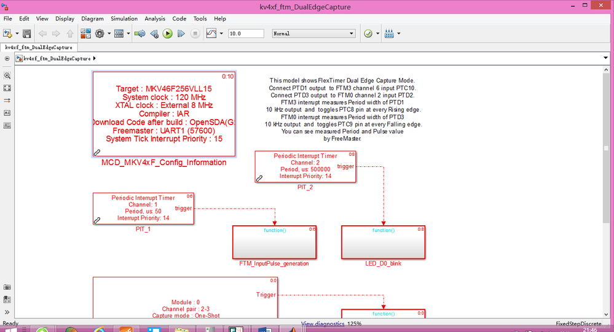The width and height of the screenshot is (614, 332).
Task: Click the Build Model icon
Action: (389, 34)
